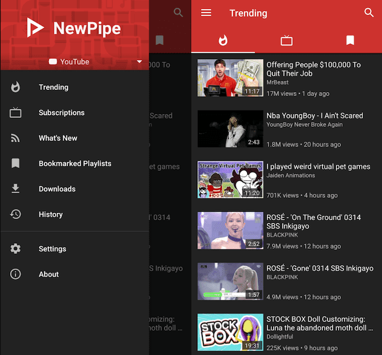Click the MrBeast channel name

coord(278,83)
